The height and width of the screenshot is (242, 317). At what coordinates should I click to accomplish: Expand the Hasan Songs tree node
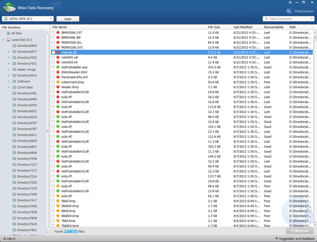tap(9, 70)
